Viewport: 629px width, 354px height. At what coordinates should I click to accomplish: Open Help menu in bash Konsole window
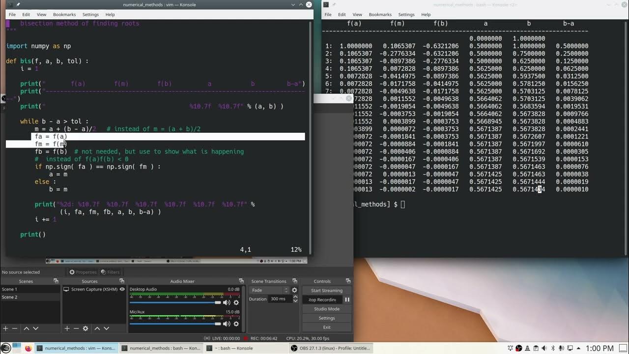pyautogui.click(x=426, y=15)
